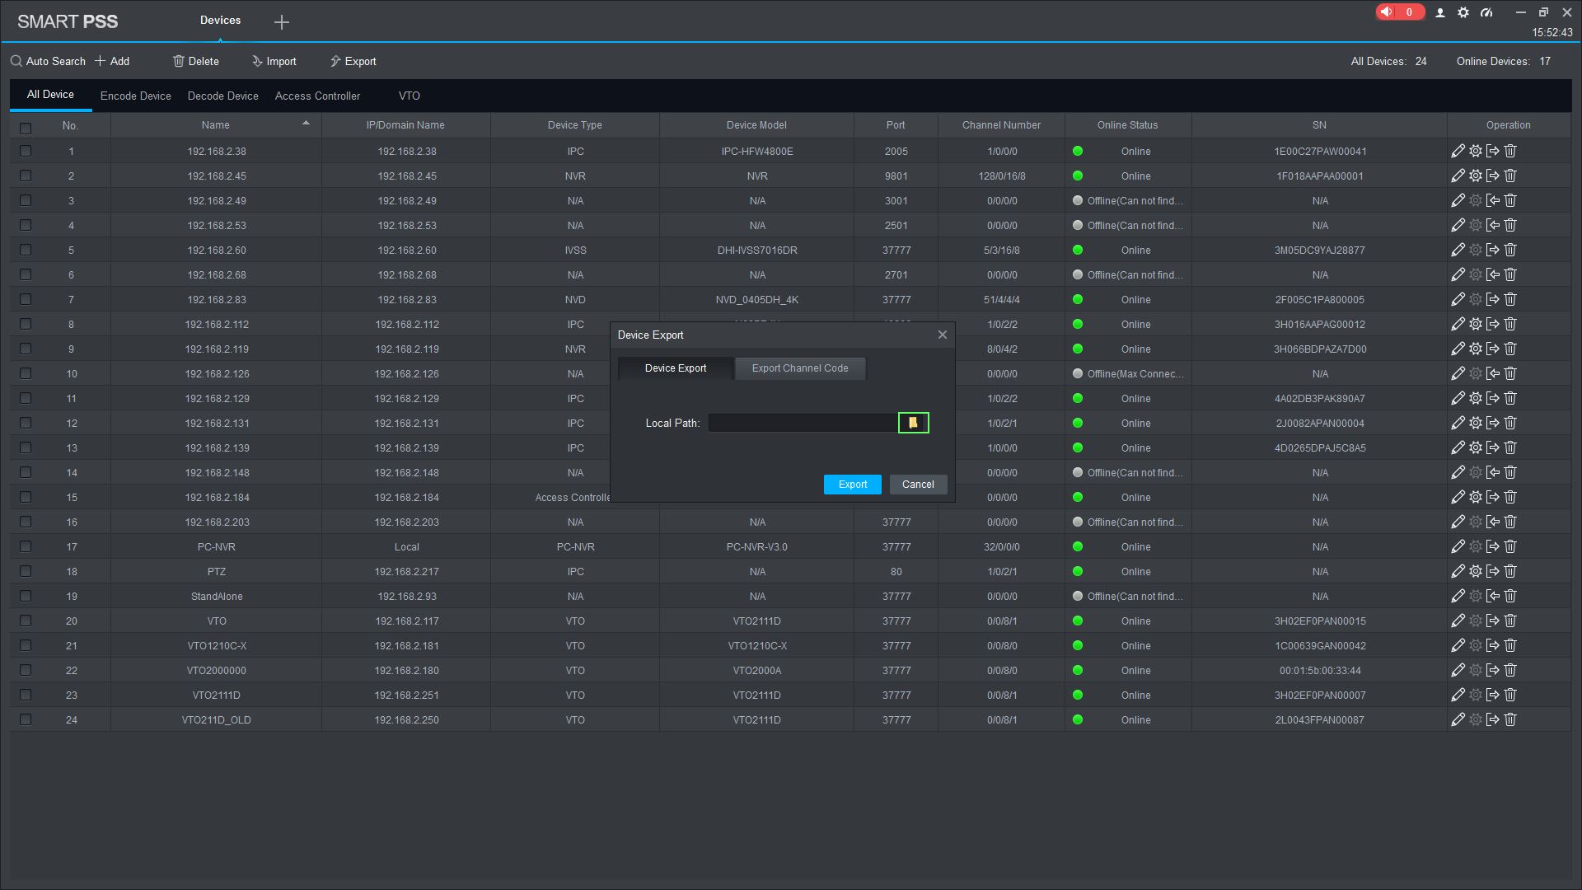Open the user account icon in title bar
The width and height of the screenshot is (1582, 890).
point(1440,12)
